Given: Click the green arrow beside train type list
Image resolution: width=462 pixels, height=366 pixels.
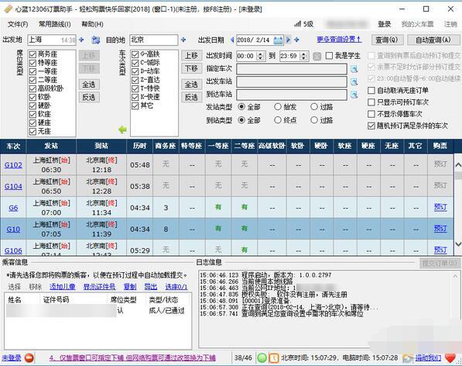Looking at the screenshot, I should tap(122, 129).
